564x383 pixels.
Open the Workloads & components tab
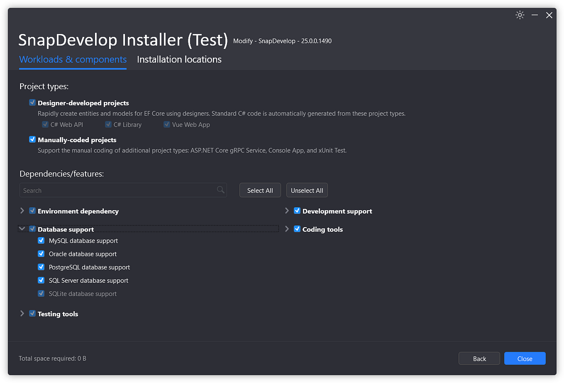pos(73,60)
